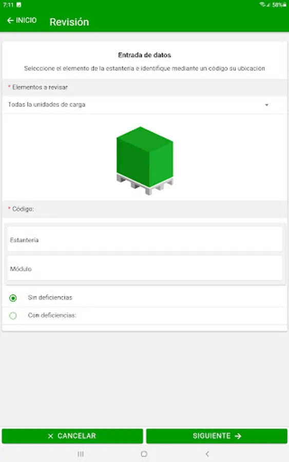Tap the Revisión title in the header
Image resolution: width=289 pixels, height=462 pixels.
coord(69,22)
